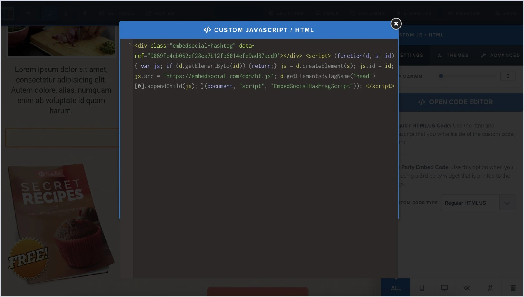Open the Custom Code Type dropdown

tap(478, 203)
